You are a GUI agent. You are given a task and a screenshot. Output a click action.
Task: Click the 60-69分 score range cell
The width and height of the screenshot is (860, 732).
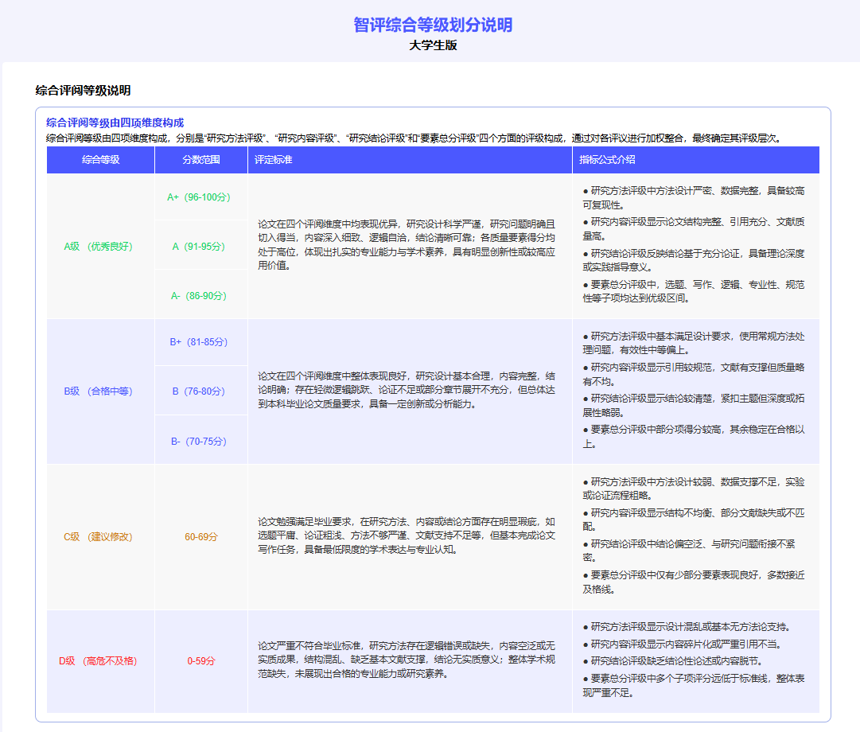pos(201,536)
